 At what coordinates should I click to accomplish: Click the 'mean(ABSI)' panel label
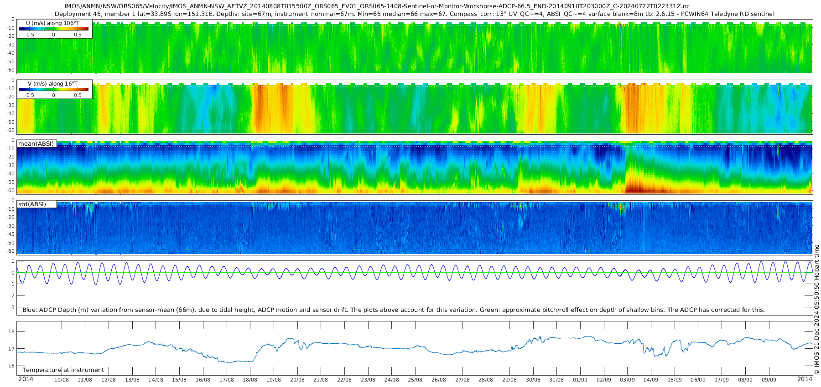[36, 144]
